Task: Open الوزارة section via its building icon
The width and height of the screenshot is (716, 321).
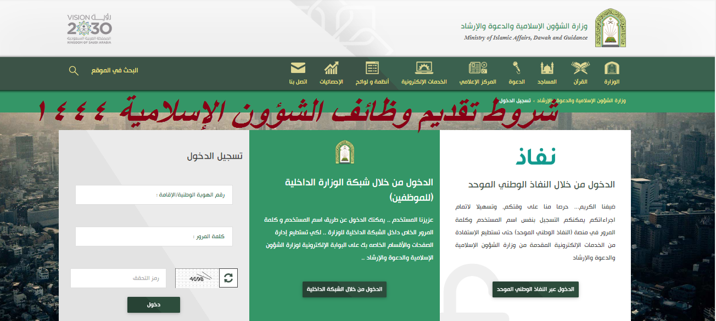Action: pyautogui.click(x=612, y=68)
